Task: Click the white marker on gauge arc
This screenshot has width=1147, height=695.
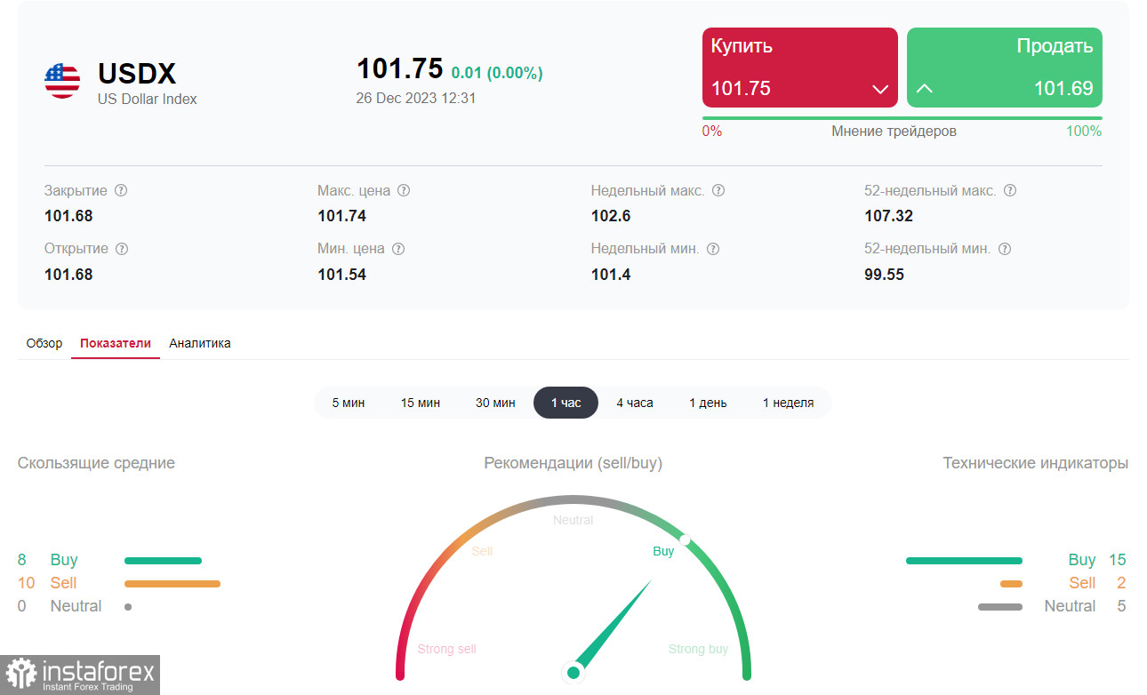Action: [685, 539]
